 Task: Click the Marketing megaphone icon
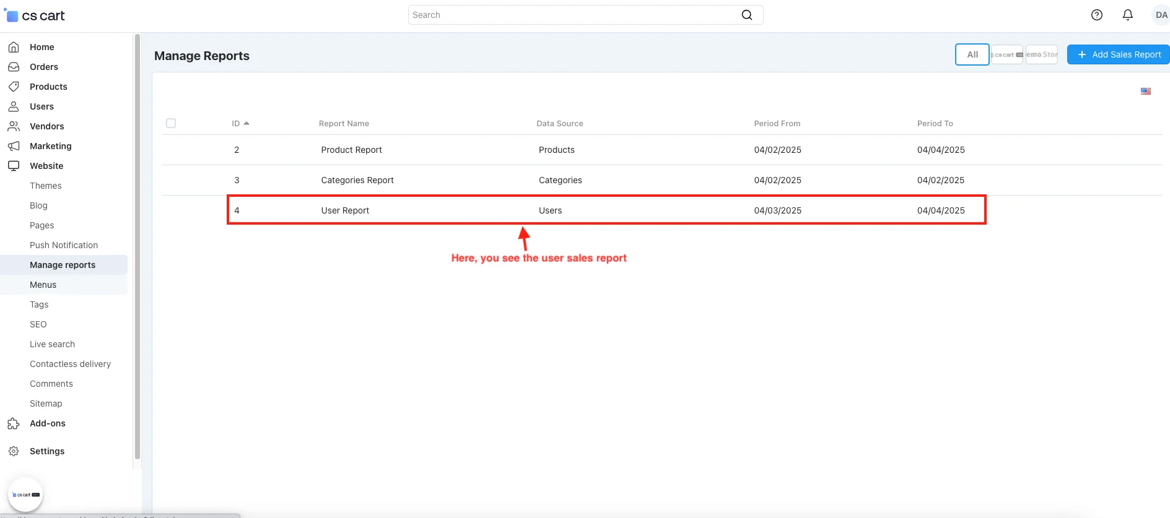point(14,146)
